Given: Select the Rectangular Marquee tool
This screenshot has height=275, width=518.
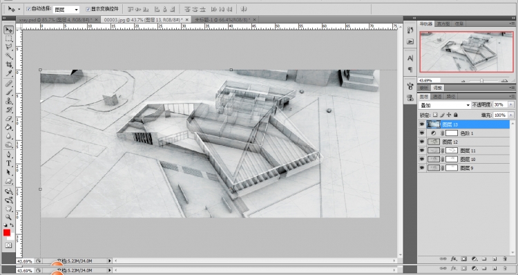Looking at the screenshot, I should click(x=8, y=39).
